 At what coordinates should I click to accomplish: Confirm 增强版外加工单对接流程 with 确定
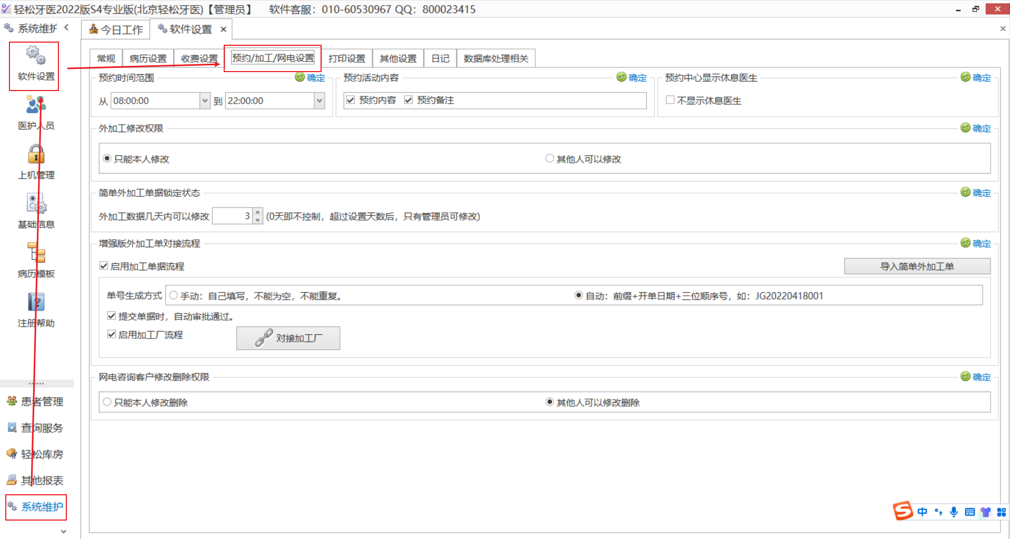click(x=976, y=243)
